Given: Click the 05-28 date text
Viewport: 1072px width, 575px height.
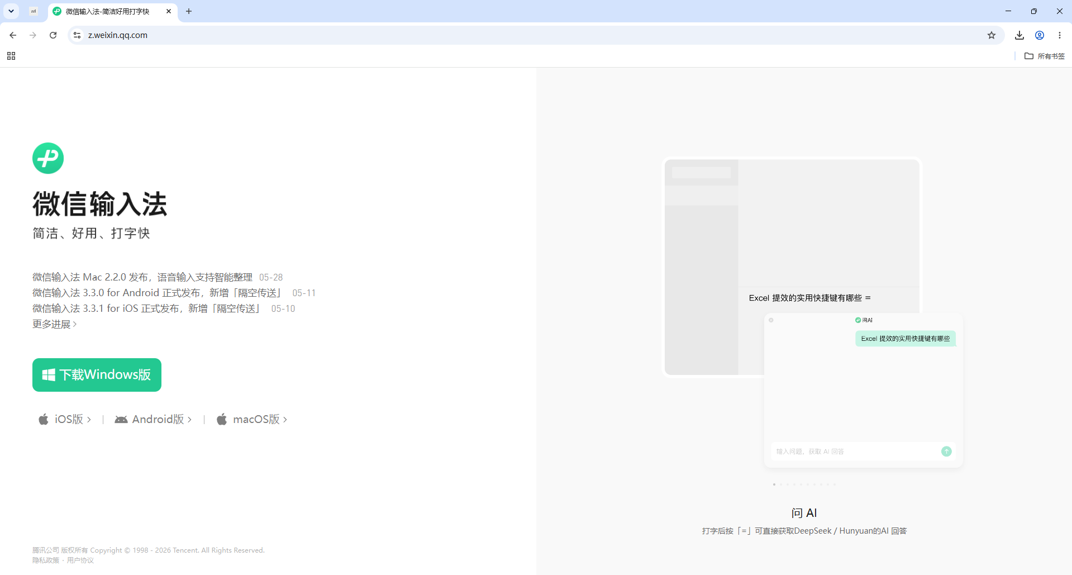Looking at the screenshot, I should click(271, 277).
